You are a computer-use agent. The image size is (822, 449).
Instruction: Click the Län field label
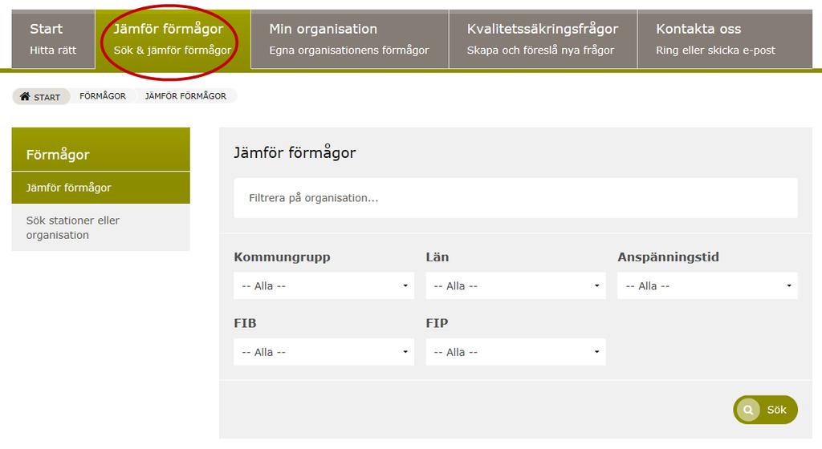point(437,257)
